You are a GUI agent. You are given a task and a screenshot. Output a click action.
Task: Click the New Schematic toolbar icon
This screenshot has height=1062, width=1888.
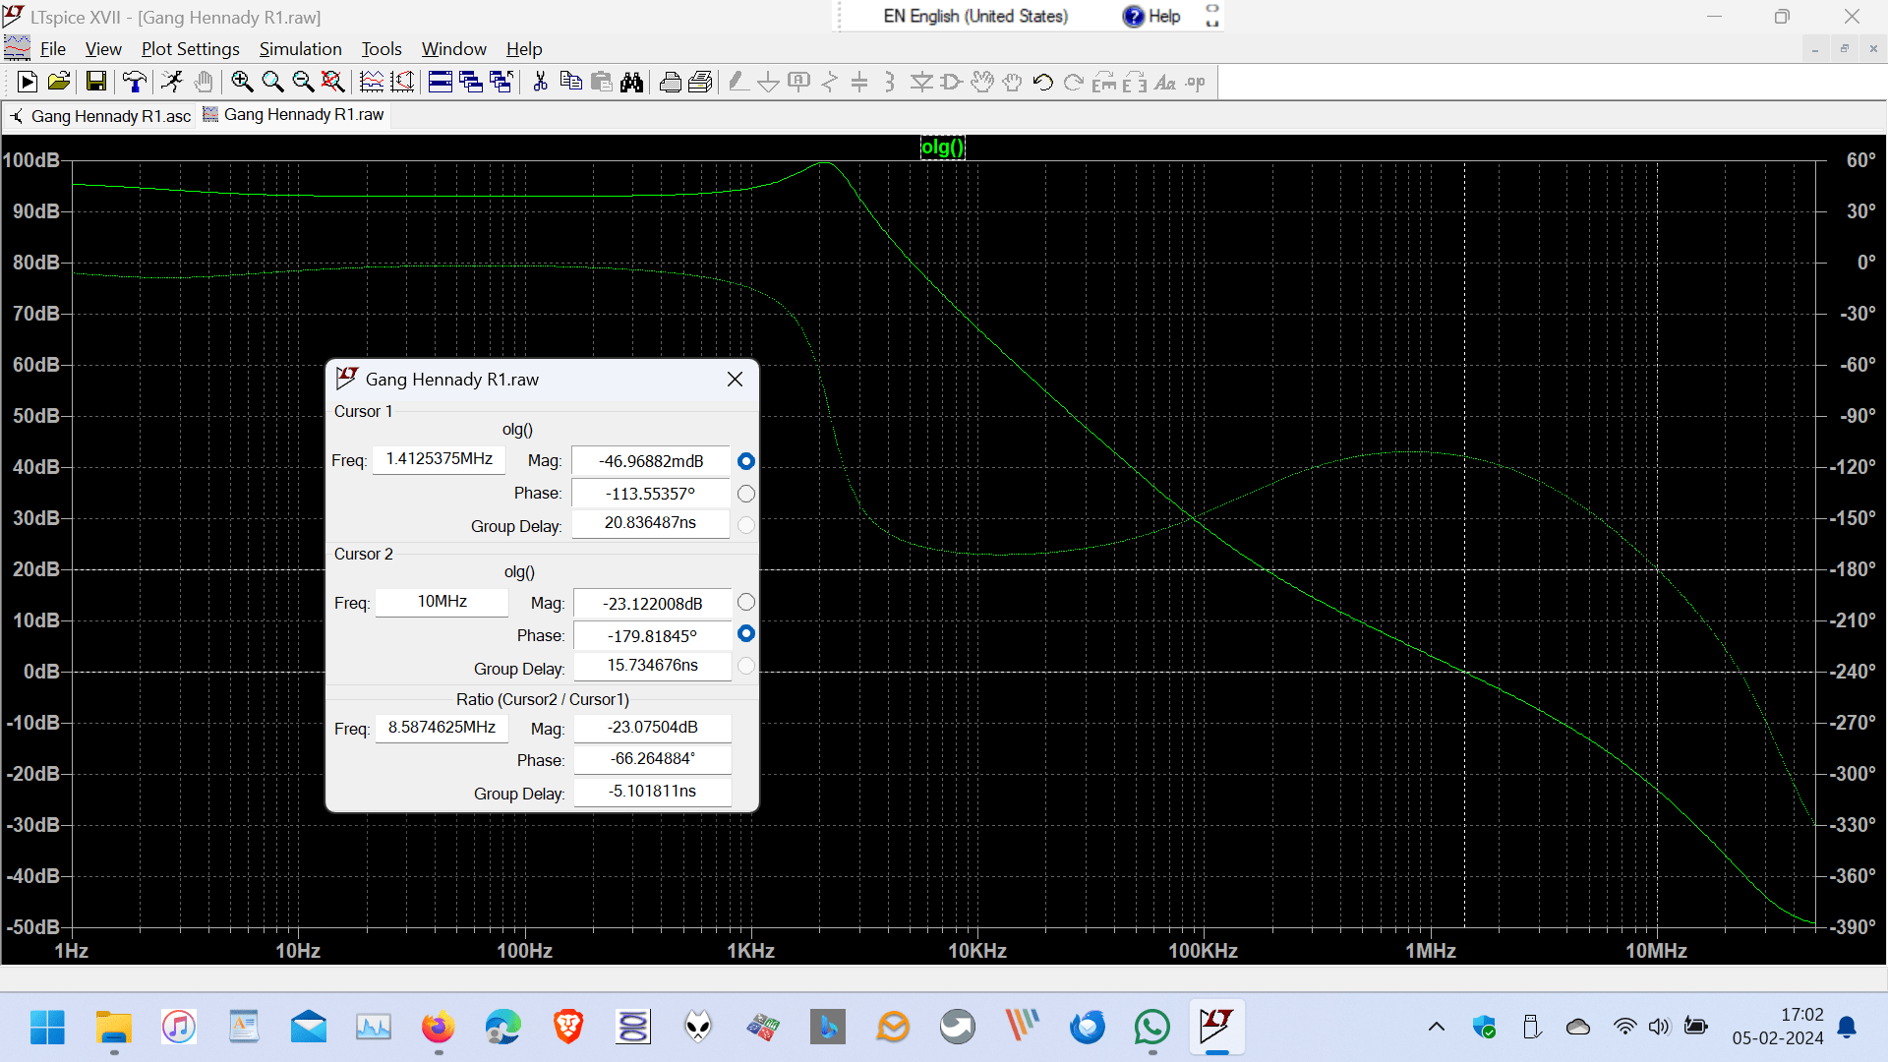28,83
